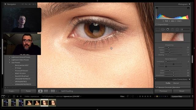Click the Paste button
Screen dimensions: 196x110
click(28, 91)
